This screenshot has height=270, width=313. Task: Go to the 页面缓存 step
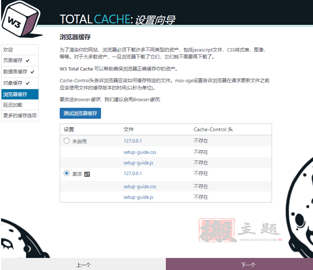pyautogui.click(x=20, y=61)
